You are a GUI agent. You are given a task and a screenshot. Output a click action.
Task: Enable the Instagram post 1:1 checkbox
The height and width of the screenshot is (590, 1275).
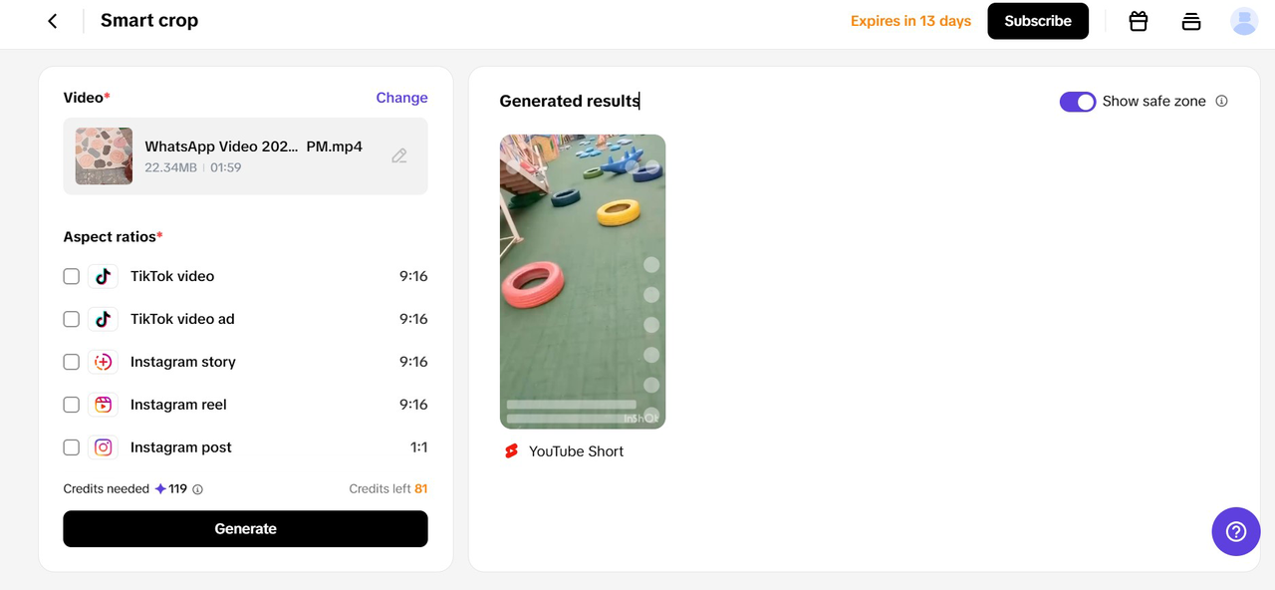(x=72, y=447)
